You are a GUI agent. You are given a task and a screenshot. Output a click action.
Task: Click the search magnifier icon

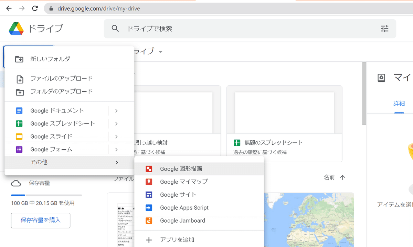[x=115, y=28]
